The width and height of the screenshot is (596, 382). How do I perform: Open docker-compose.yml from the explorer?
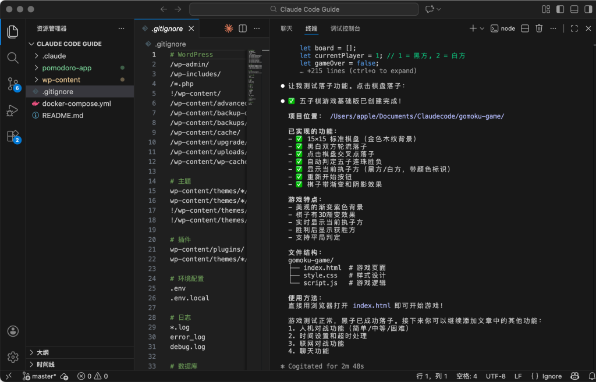(x=76, y=103)
